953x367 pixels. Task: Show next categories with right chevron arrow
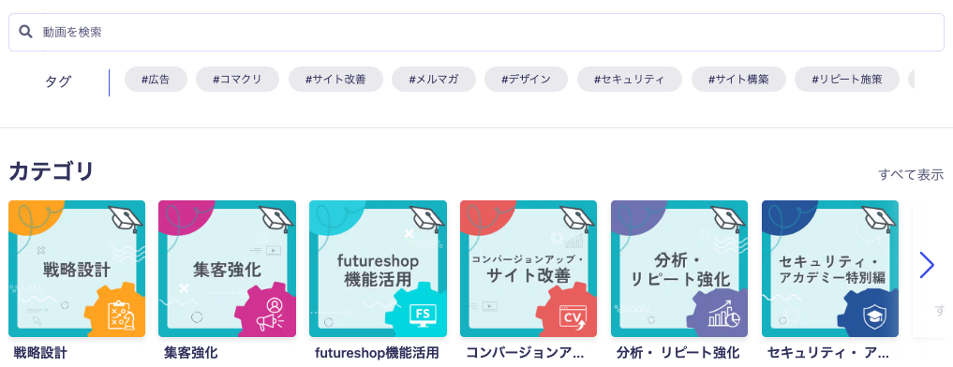point(927,265)
